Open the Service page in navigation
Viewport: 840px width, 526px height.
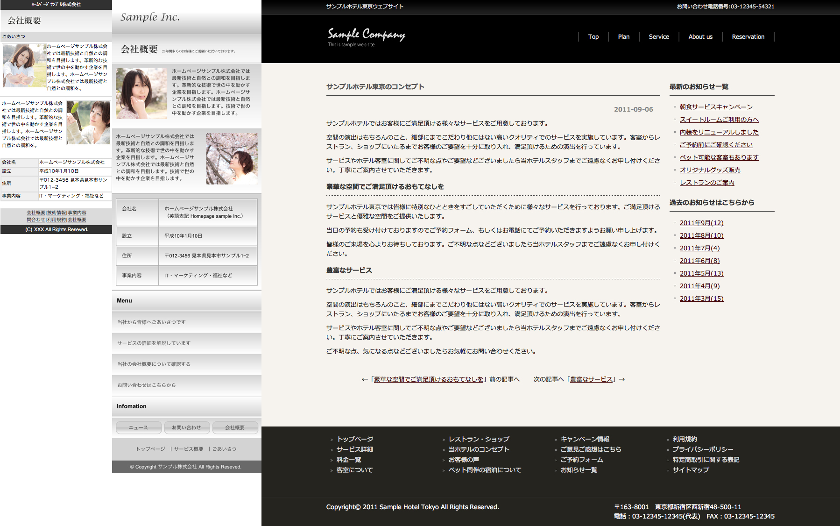[x=658, y=37]
